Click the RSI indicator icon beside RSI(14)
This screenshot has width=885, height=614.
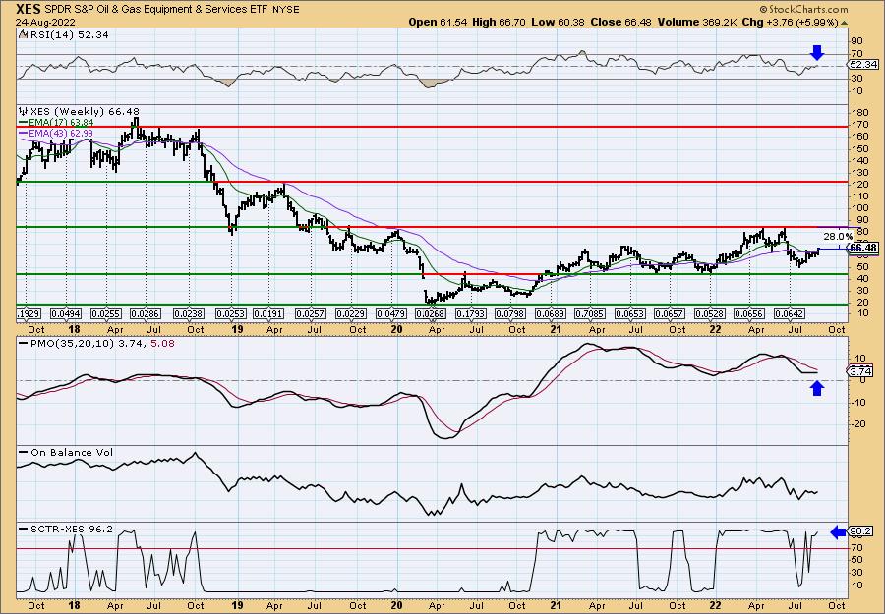point(23,34)
